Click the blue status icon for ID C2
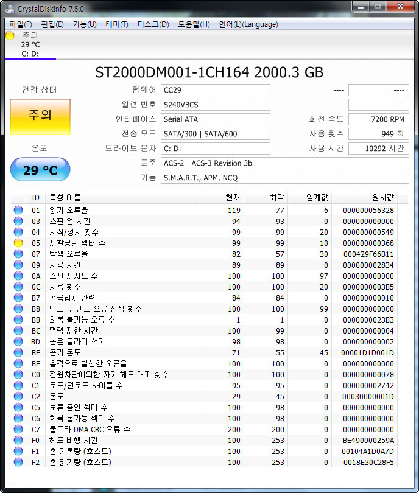The image size is (419, 493). click(18, 396)
